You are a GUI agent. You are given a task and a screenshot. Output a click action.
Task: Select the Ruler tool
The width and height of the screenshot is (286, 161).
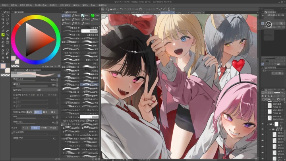coord(8,54)
